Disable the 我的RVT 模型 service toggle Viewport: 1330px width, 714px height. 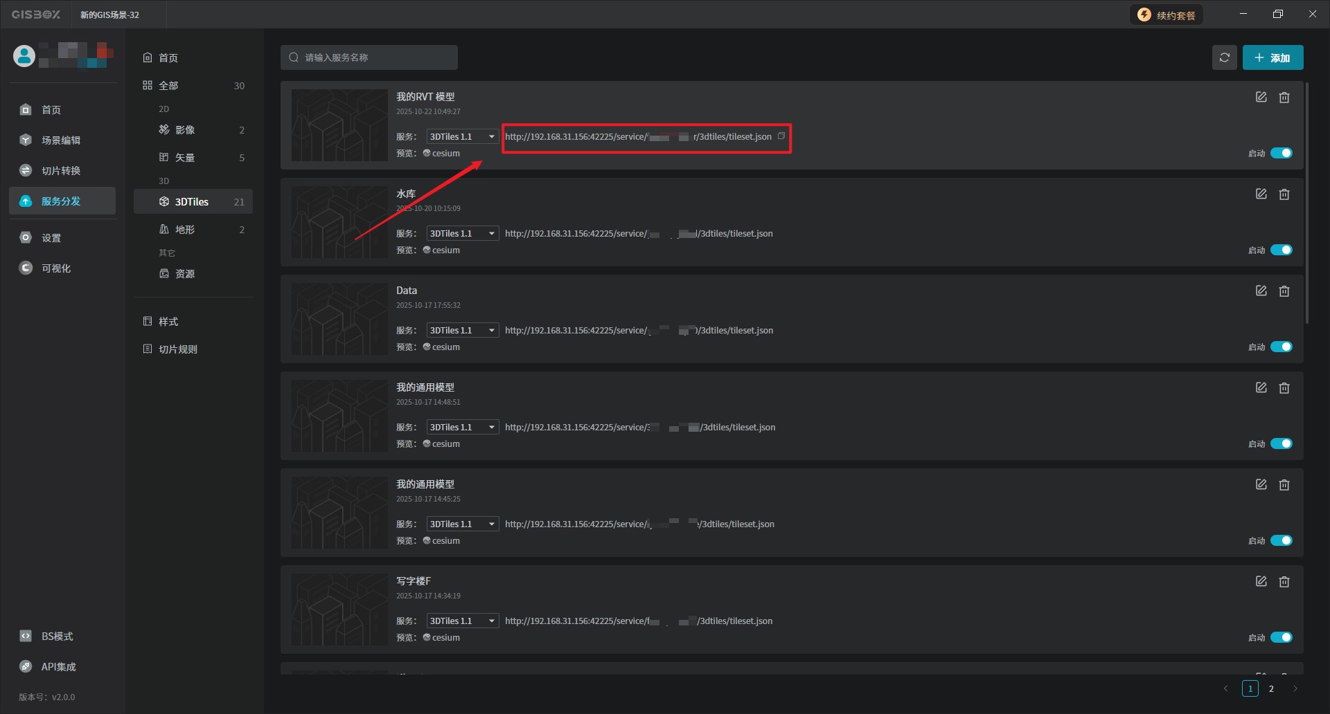1281,153
